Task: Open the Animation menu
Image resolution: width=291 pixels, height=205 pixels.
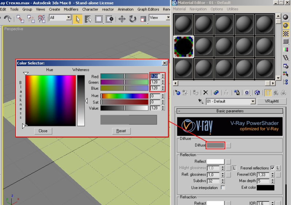Action: pos(125,9)
